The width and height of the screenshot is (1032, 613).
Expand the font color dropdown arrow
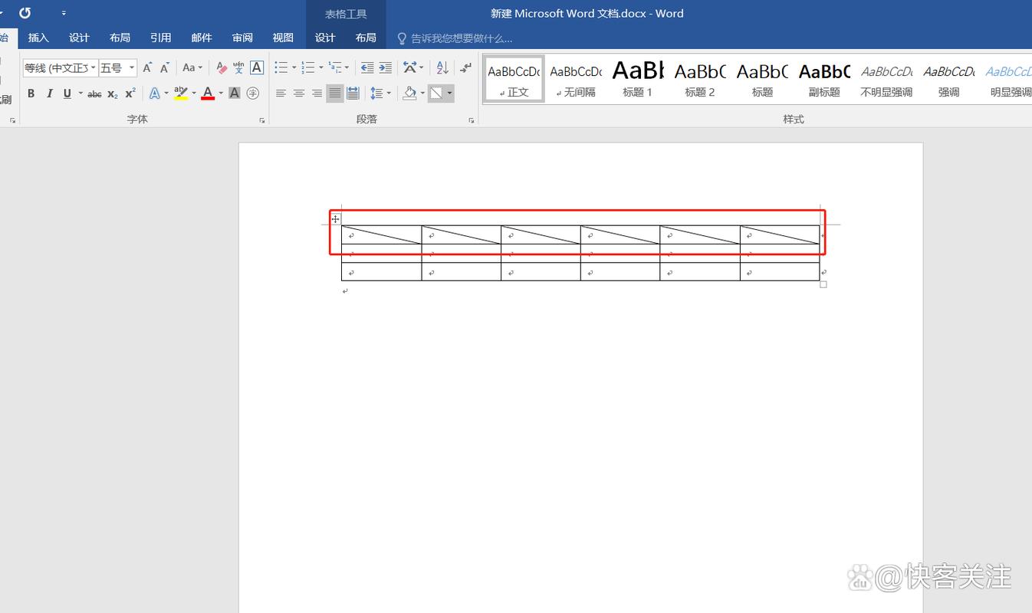(x=221, y=93)
